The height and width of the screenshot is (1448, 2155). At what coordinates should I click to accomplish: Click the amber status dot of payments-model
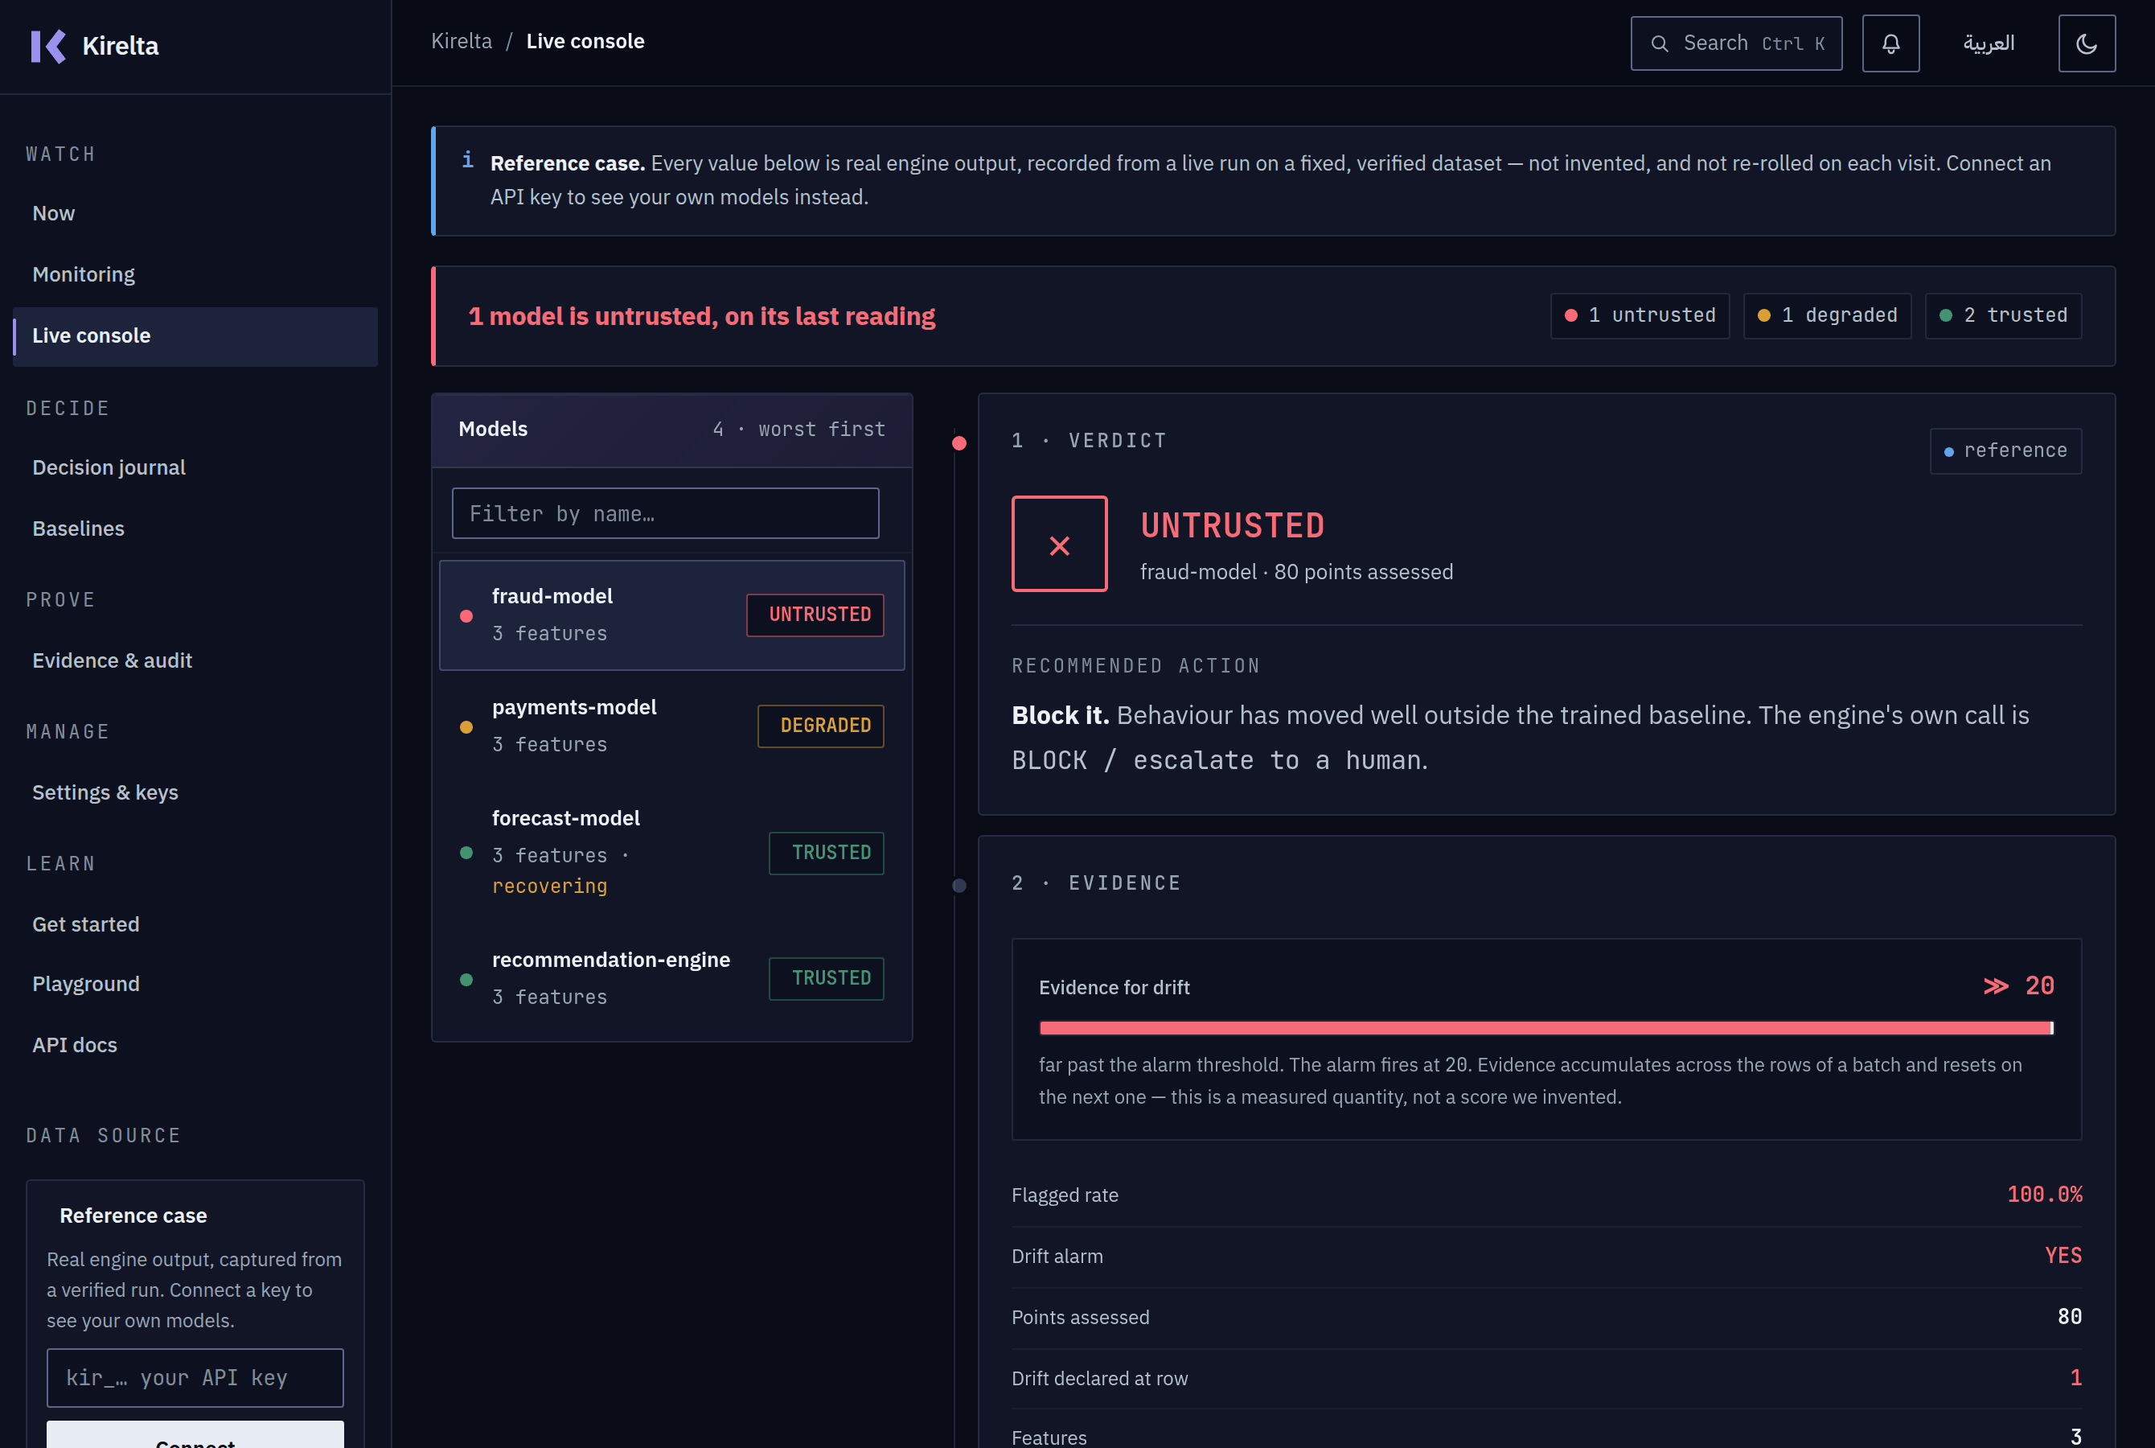pos(466,726)
